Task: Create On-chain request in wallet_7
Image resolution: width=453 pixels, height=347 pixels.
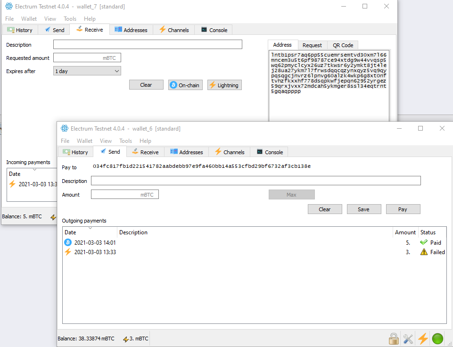Action: (185, 85)
